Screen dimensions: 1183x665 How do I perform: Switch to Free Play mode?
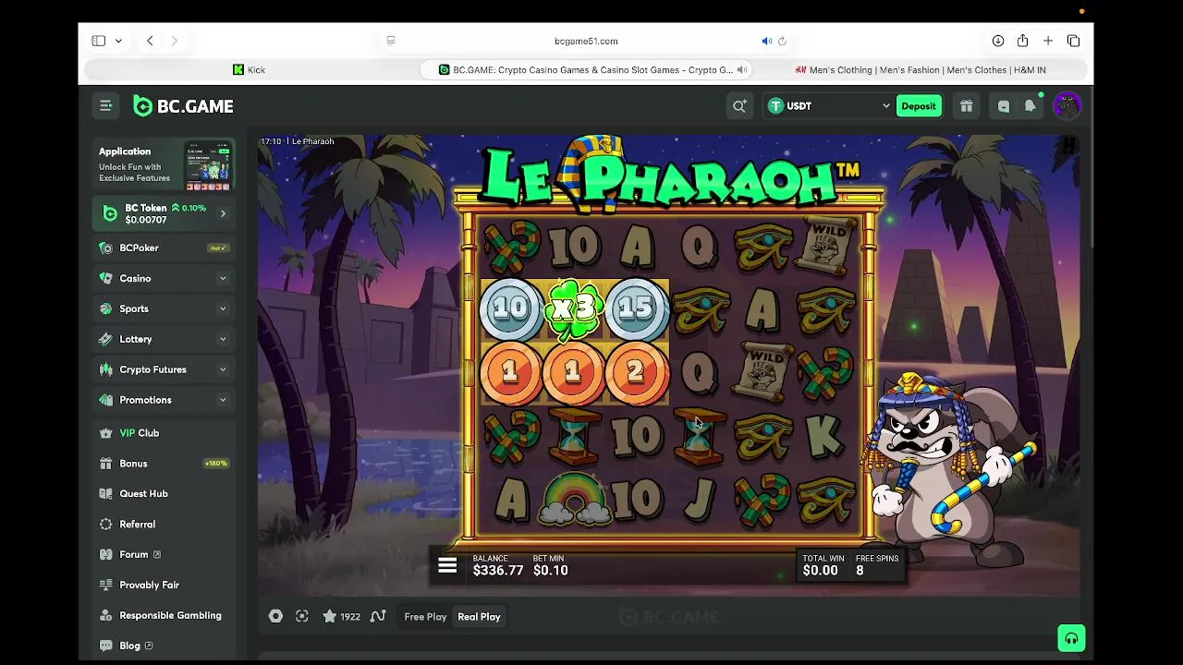point(425,617)
